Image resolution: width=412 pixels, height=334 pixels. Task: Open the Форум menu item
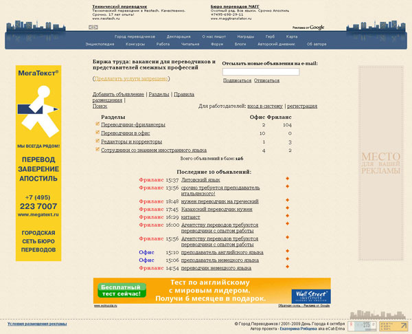tap(217, 44)
